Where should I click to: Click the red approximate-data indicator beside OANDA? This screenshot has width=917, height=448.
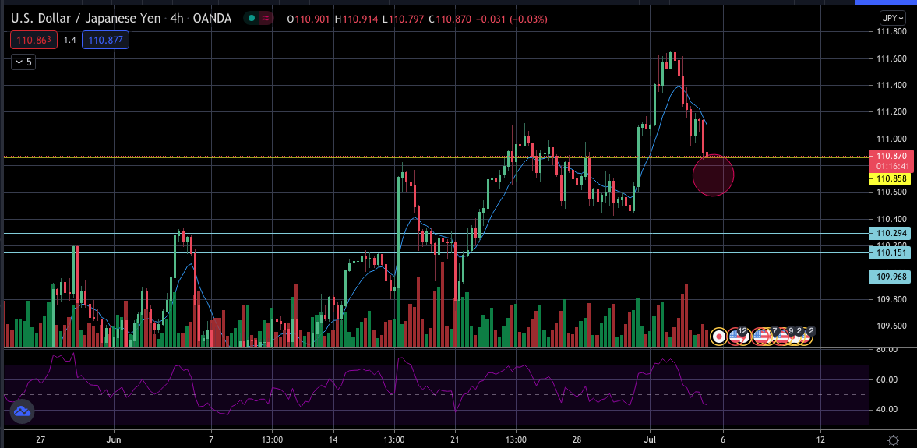click(266, 19)
